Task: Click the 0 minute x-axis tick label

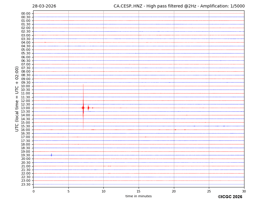Action: (x=33, y=191)
